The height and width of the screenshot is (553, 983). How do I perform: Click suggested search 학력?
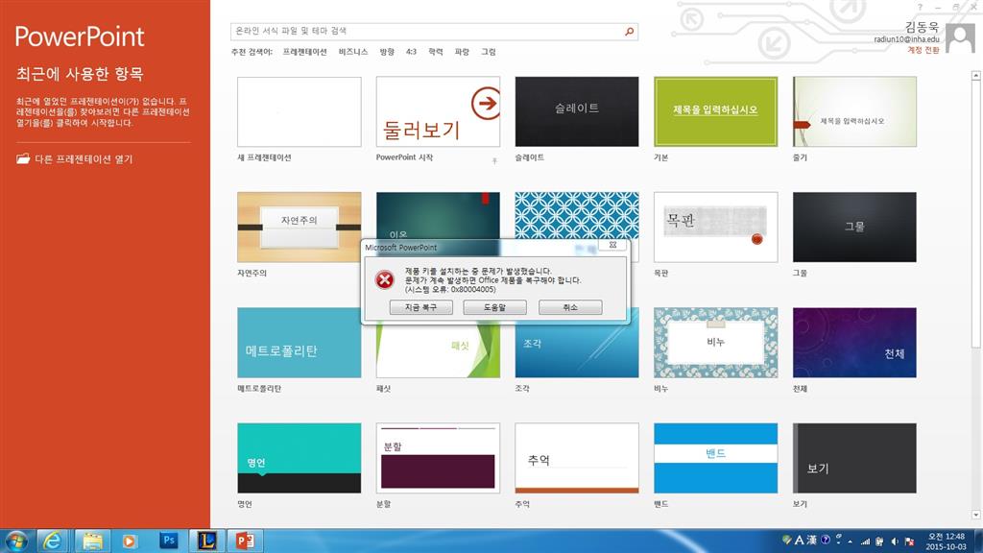436,52
